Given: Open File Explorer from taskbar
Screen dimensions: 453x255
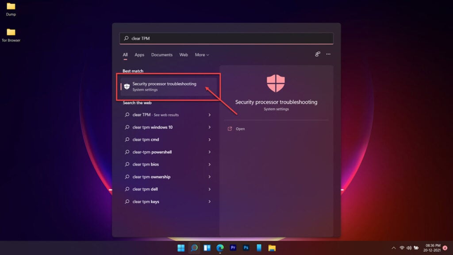Looking at the screenshot, I should point(272,248).
